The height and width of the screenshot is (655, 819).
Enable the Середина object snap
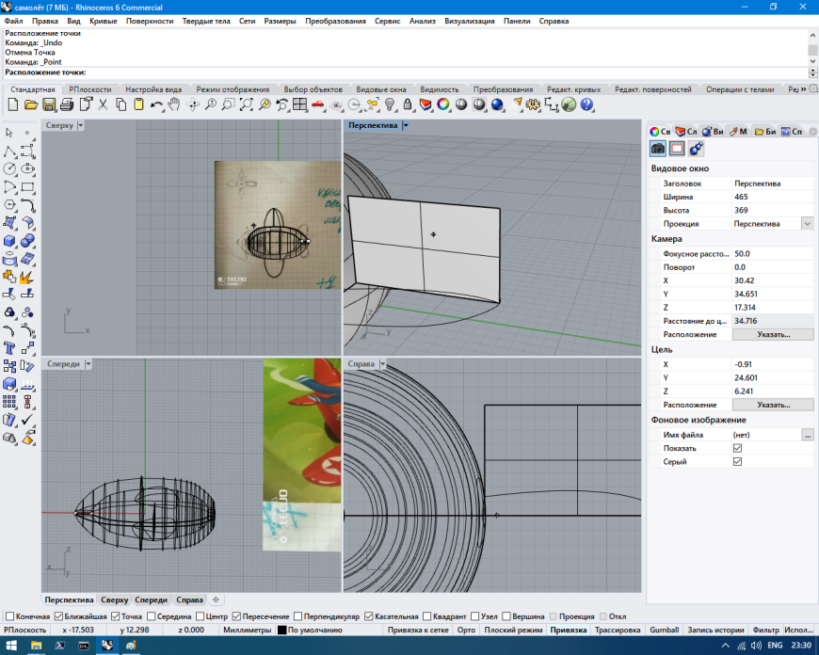(150, 615)
